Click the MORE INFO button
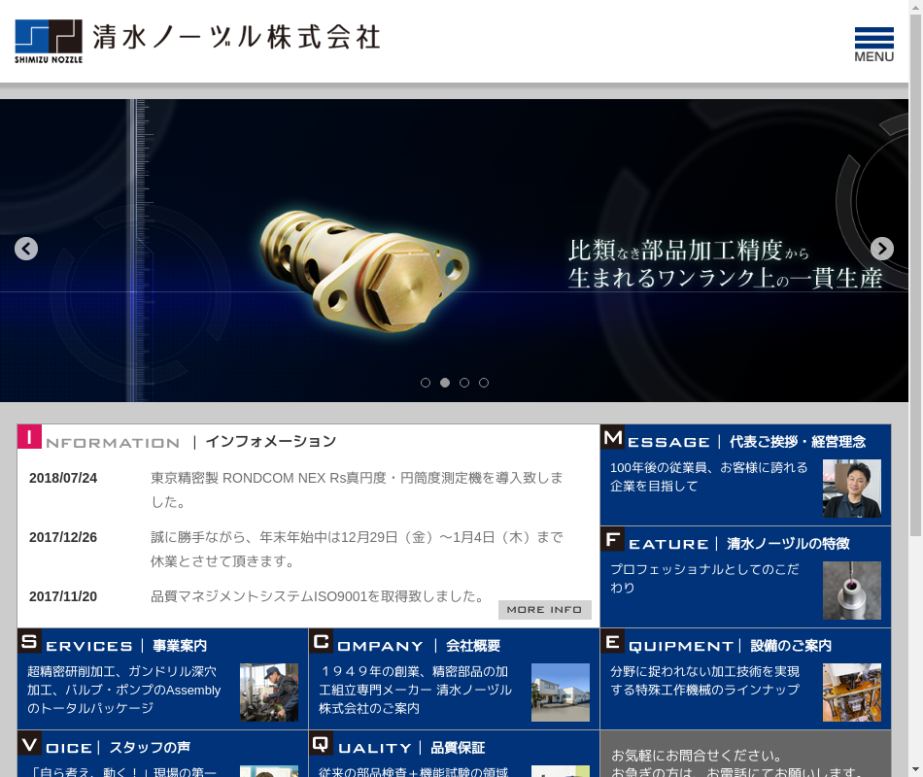 pyautogui.click(x=544, y=610)
